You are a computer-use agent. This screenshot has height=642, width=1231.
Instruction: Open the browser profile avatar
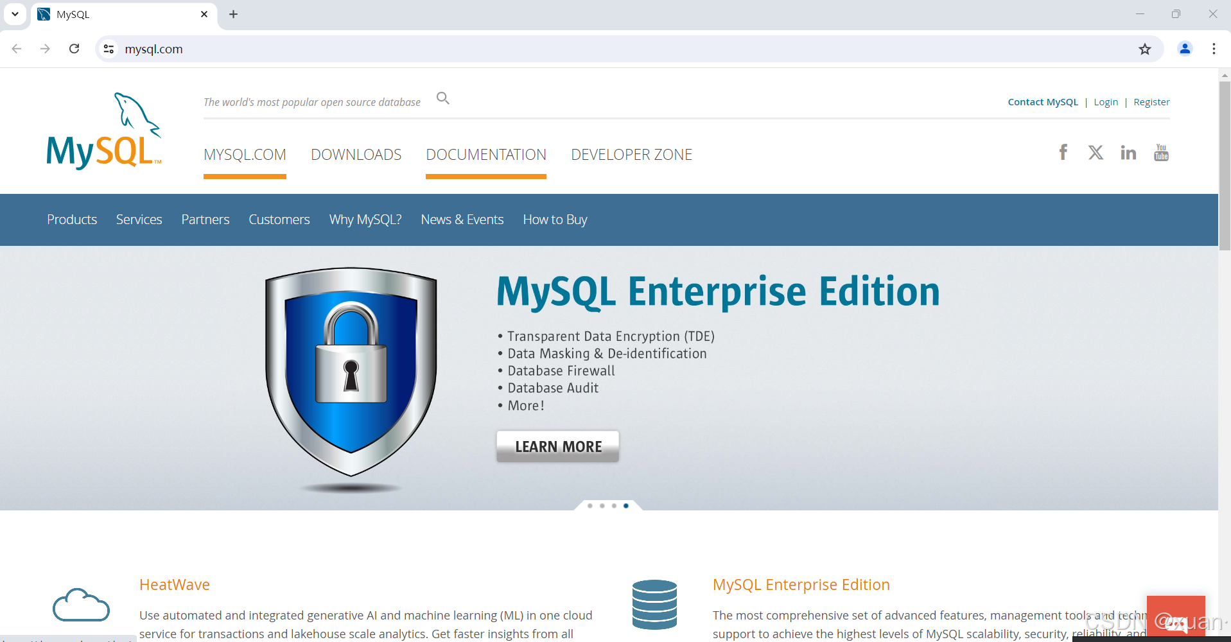pyautogui.click(x=1185, y=49)
